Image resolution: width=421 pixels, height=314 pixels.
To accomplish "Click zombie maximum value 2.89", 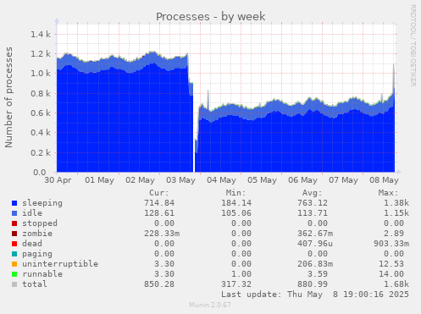I will point(394,234).
